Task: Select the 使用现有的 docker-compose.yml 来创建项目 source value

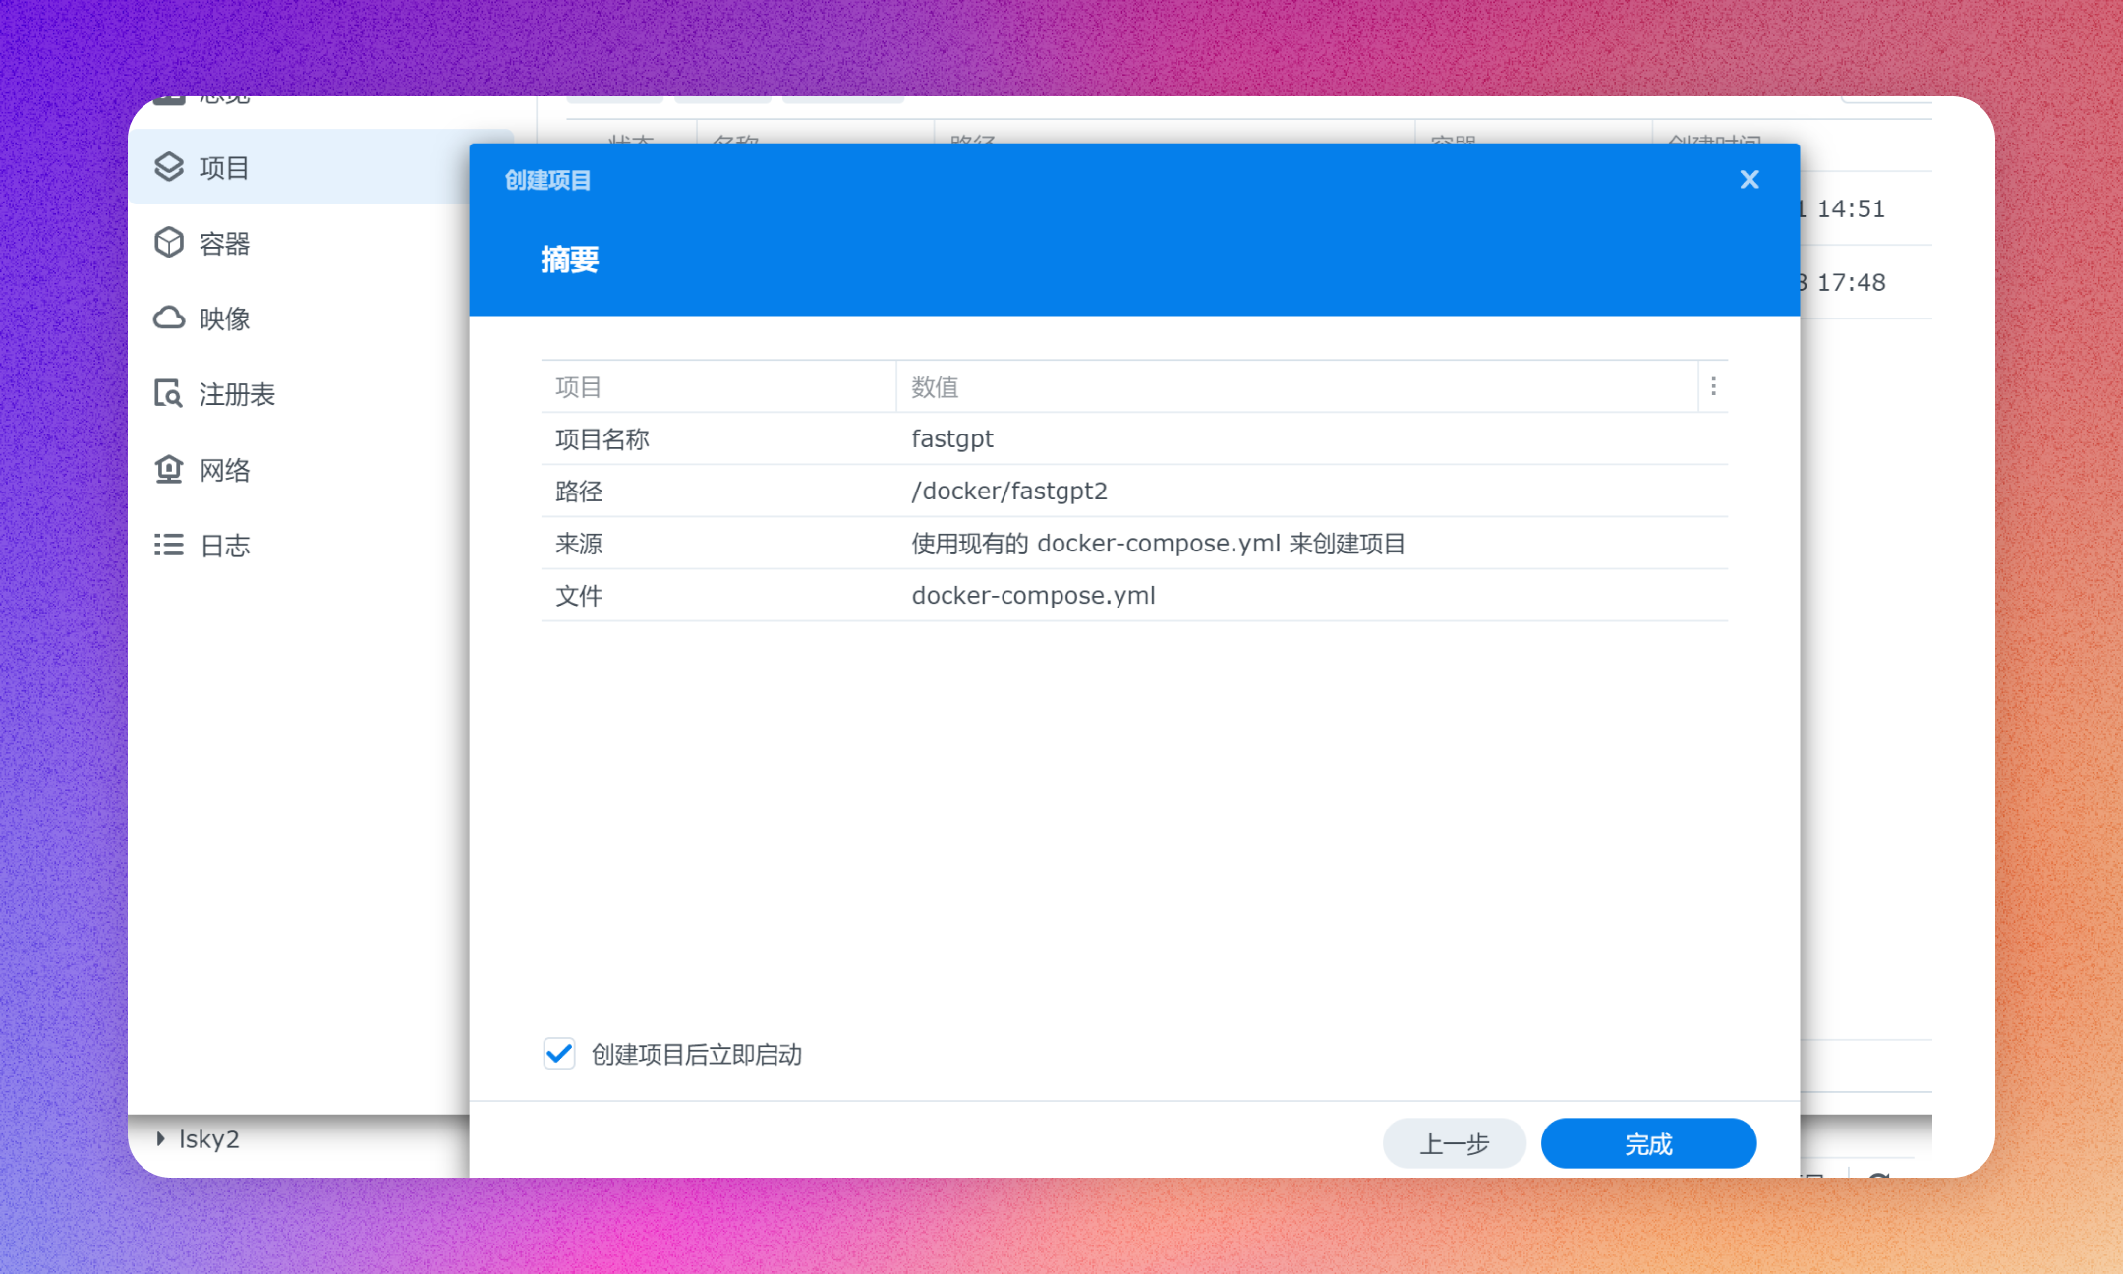Action: click(1159, 543)
